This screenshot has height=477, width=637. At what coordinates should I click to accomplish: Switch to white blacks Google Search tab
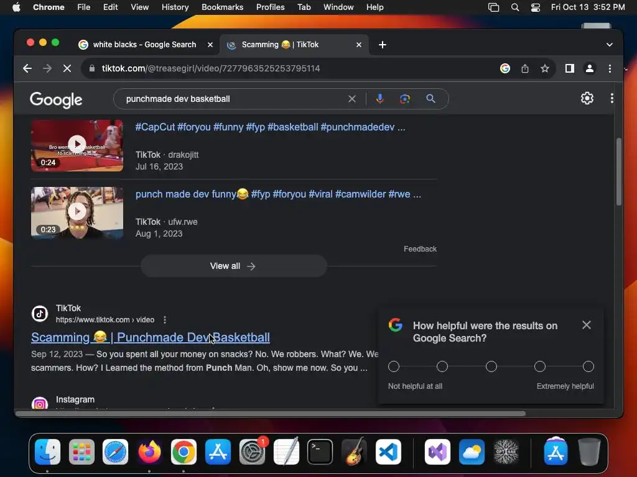coord(144,45)
